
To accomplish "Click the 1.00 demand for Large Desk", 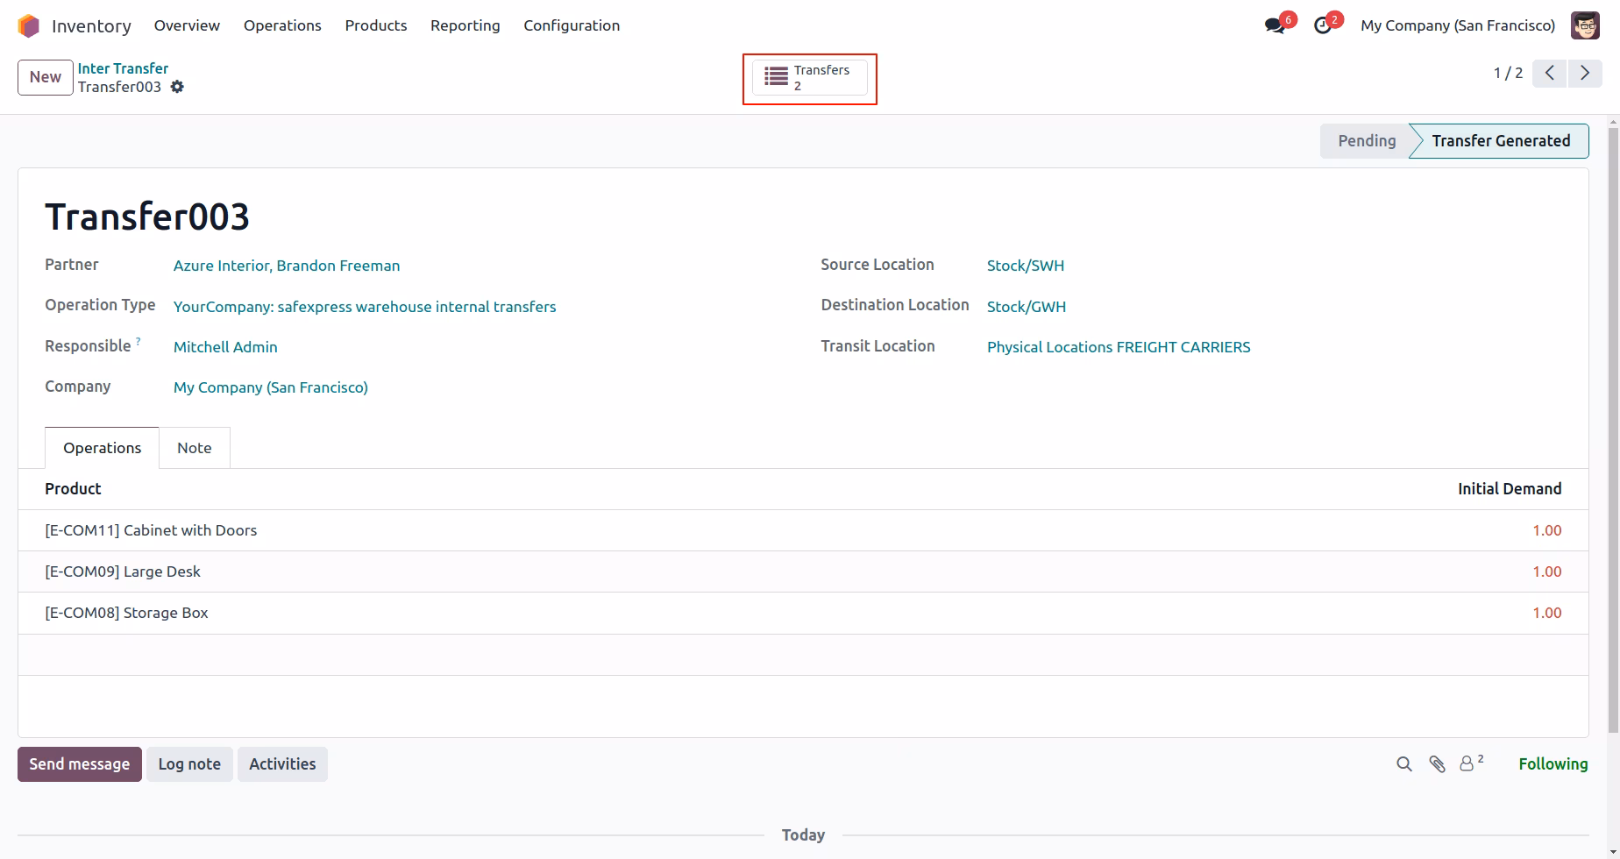I will pyautogui.click(x=1547, y=571).
